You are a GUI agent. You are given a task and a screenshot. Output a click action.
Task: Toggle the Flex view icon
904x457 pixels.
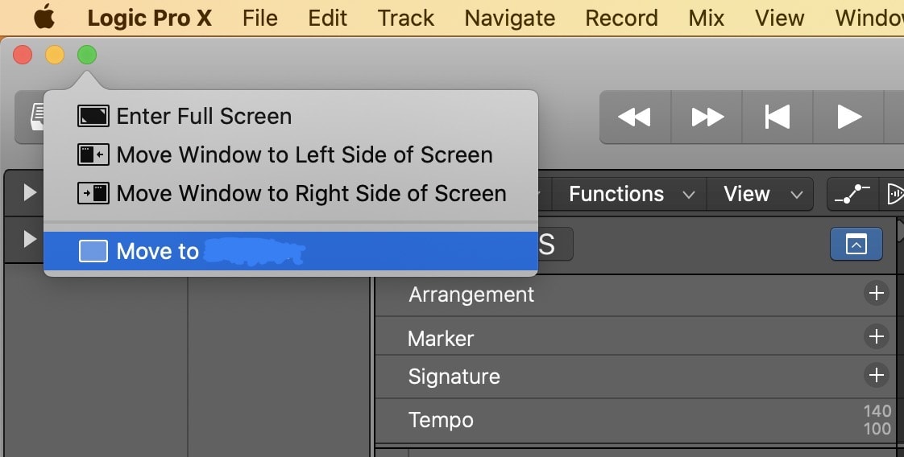[x=893, y=194]
